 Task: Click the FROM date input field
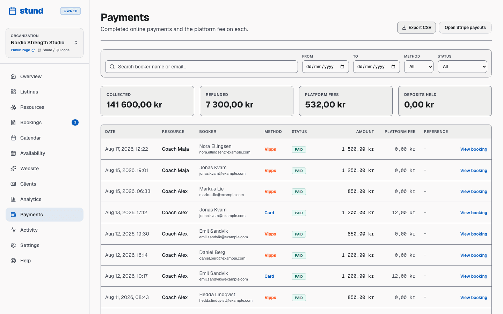point(326,67)
